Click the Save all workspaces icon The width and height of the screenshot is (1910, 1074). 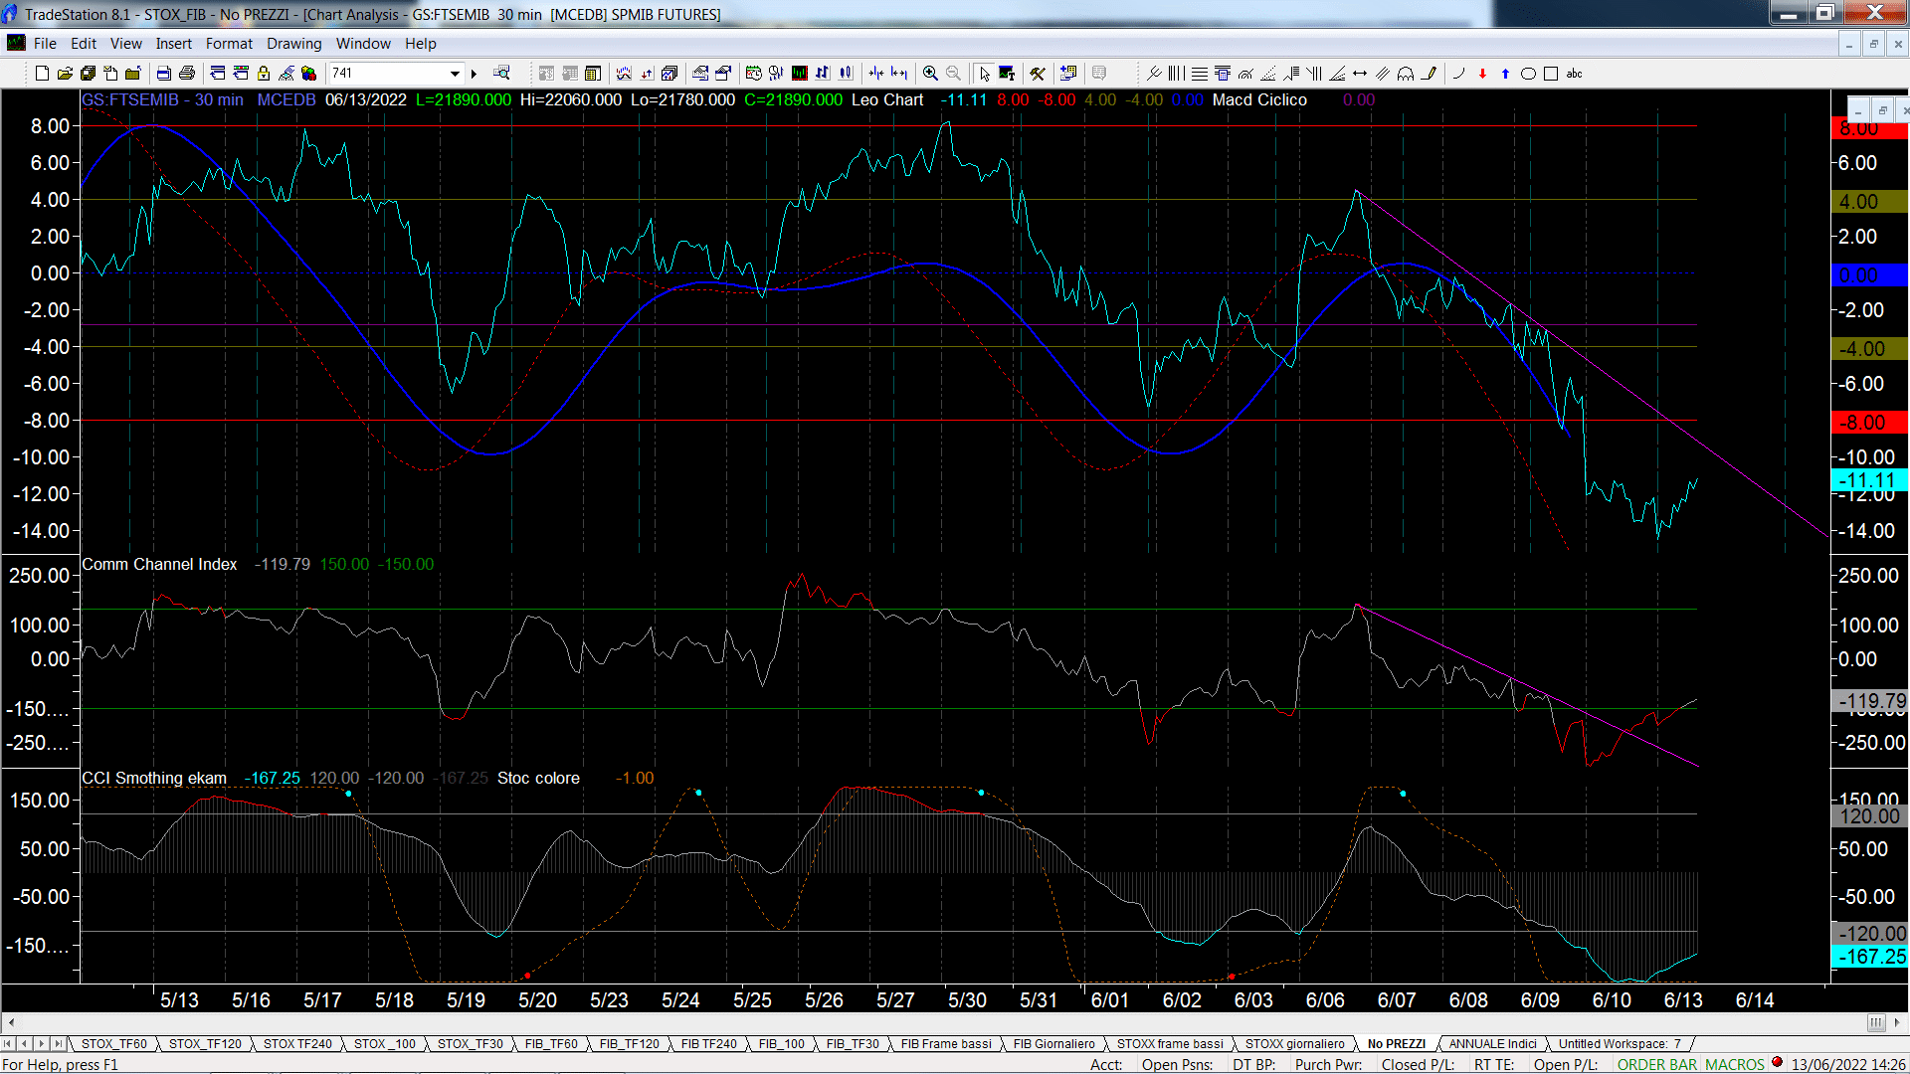click(x=88, y=73)
